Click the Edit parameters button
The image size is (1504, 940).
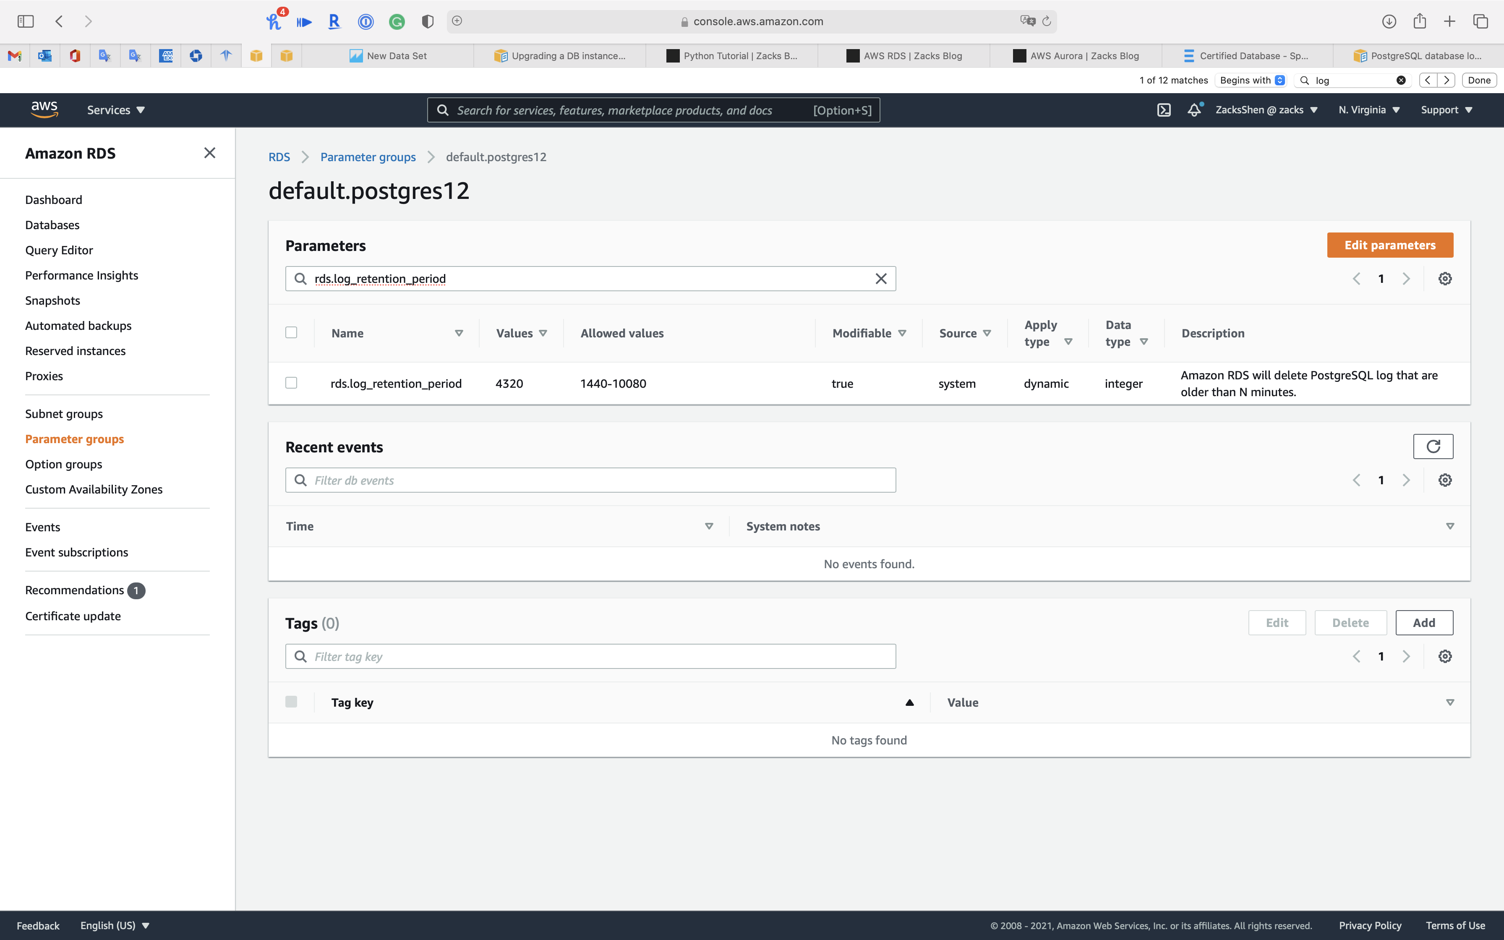(1389, 245)
